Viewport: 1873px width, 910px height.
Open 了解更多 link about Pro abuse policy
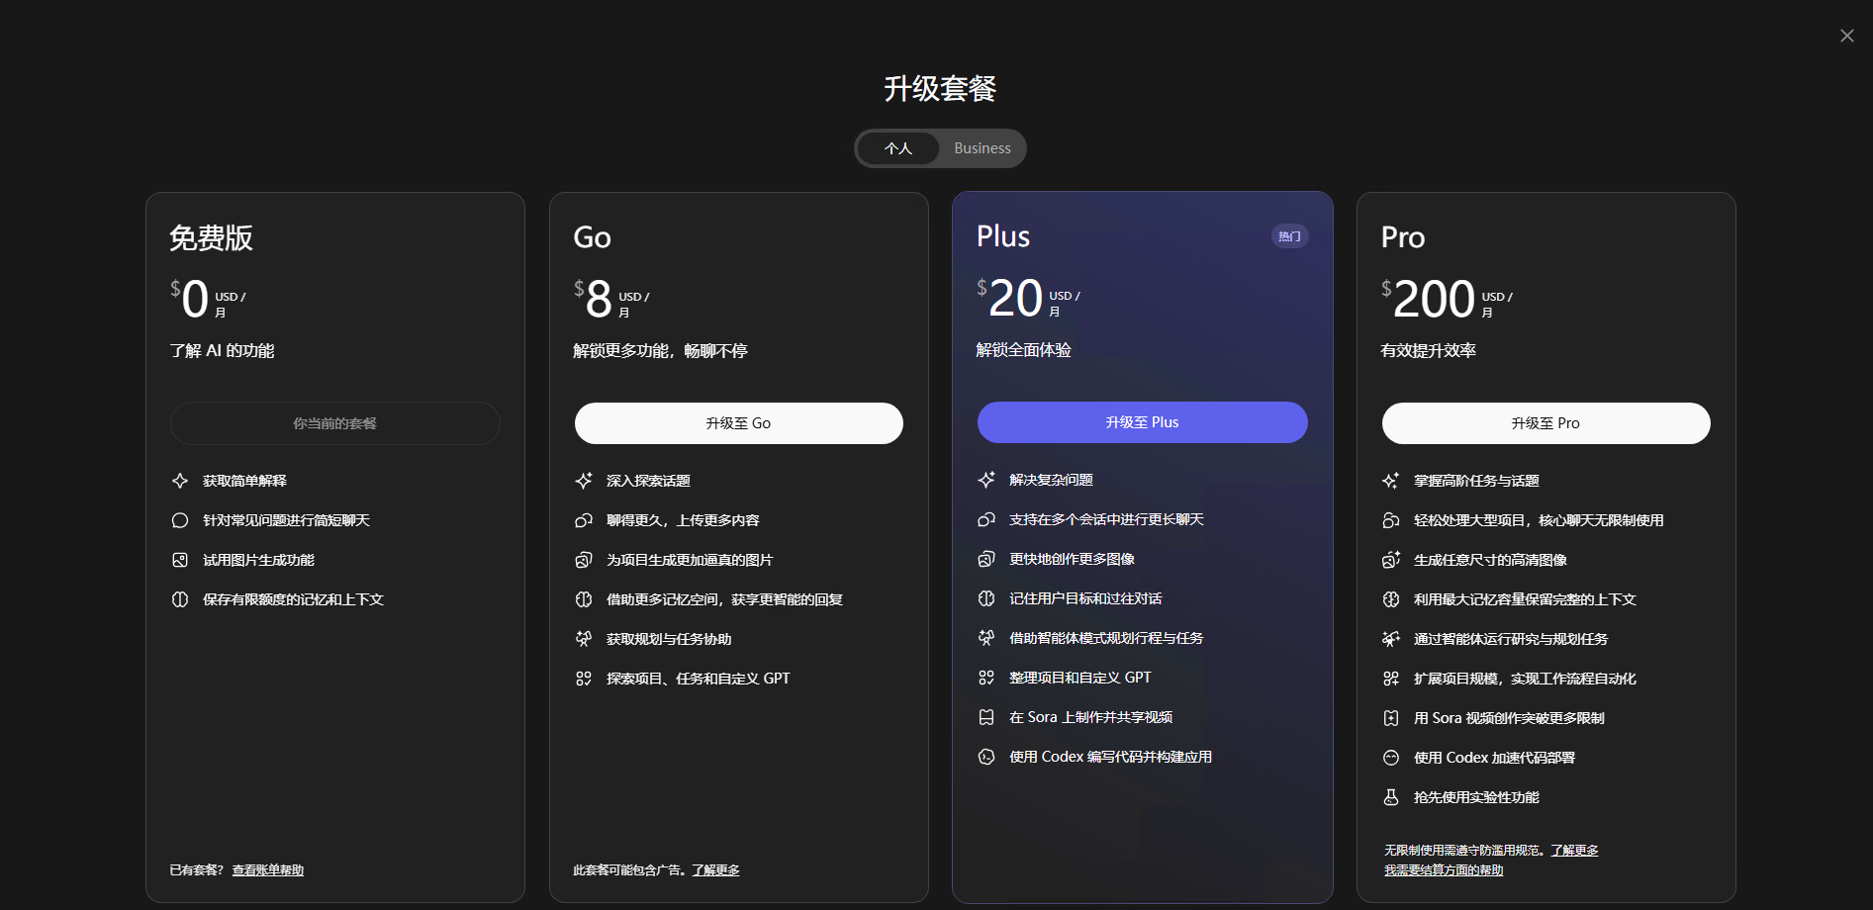coord(1574,851)
